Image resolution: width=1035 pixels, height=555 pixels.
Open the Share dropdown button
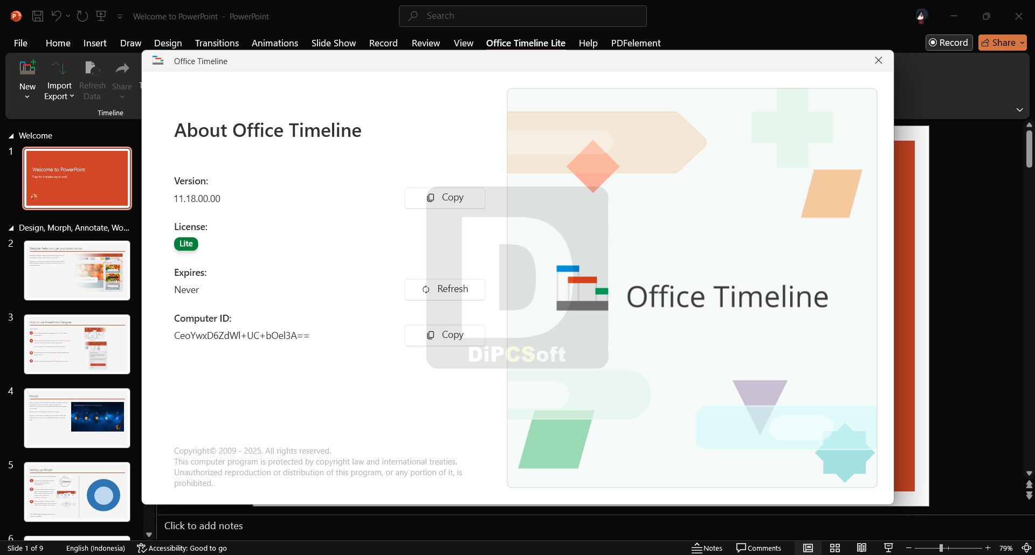1002,43
